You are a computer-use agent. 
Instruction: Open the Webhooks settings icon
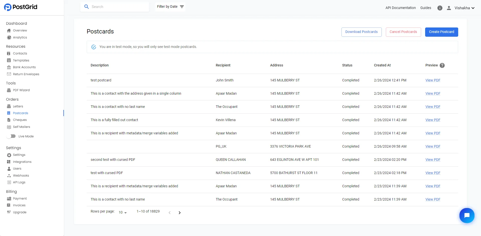click(9, 175)
